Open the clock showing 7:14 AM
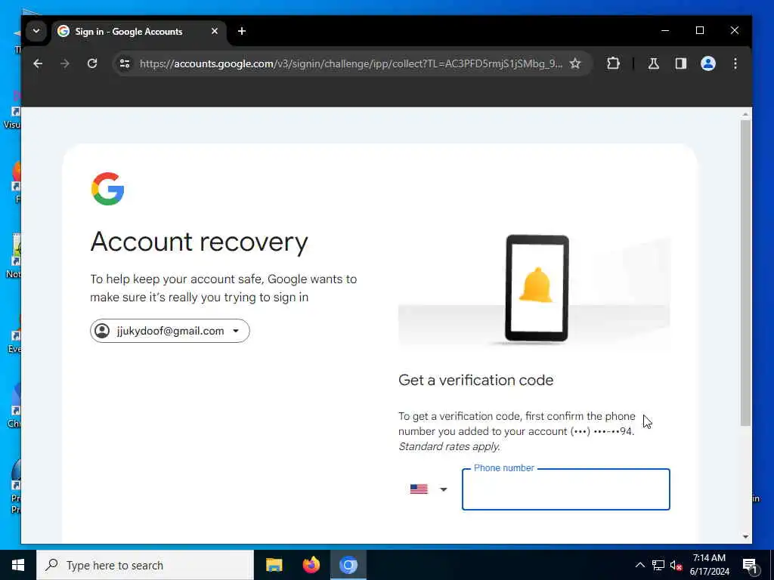Image resolution: width=774 pixels, height=580 pixels. click(709, 565)
